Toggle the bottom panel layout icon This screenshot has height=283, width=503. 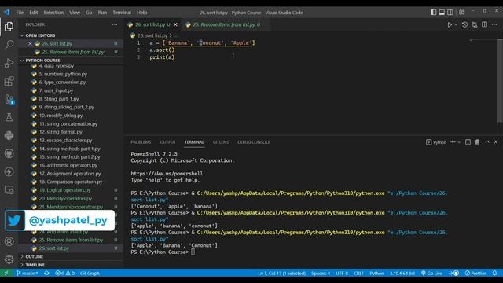point(442,13)
